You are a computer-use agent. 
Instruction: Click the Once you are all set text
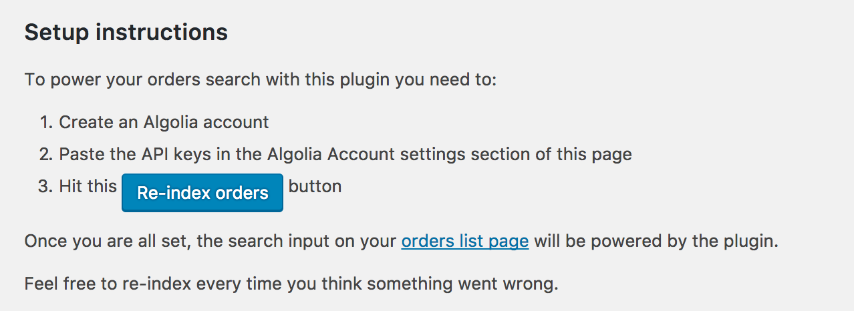[x=108, y=241]
